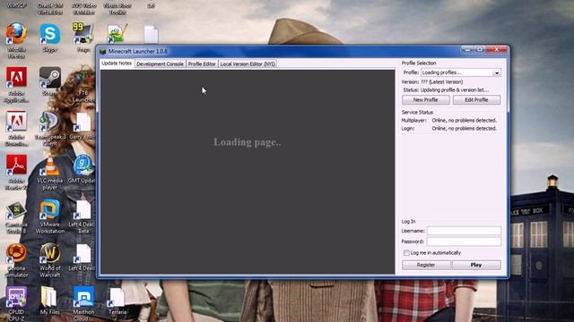Open the Garry's Mod shortcut
This screenshot has height=322, width=574.
click(x=82, y=123)
